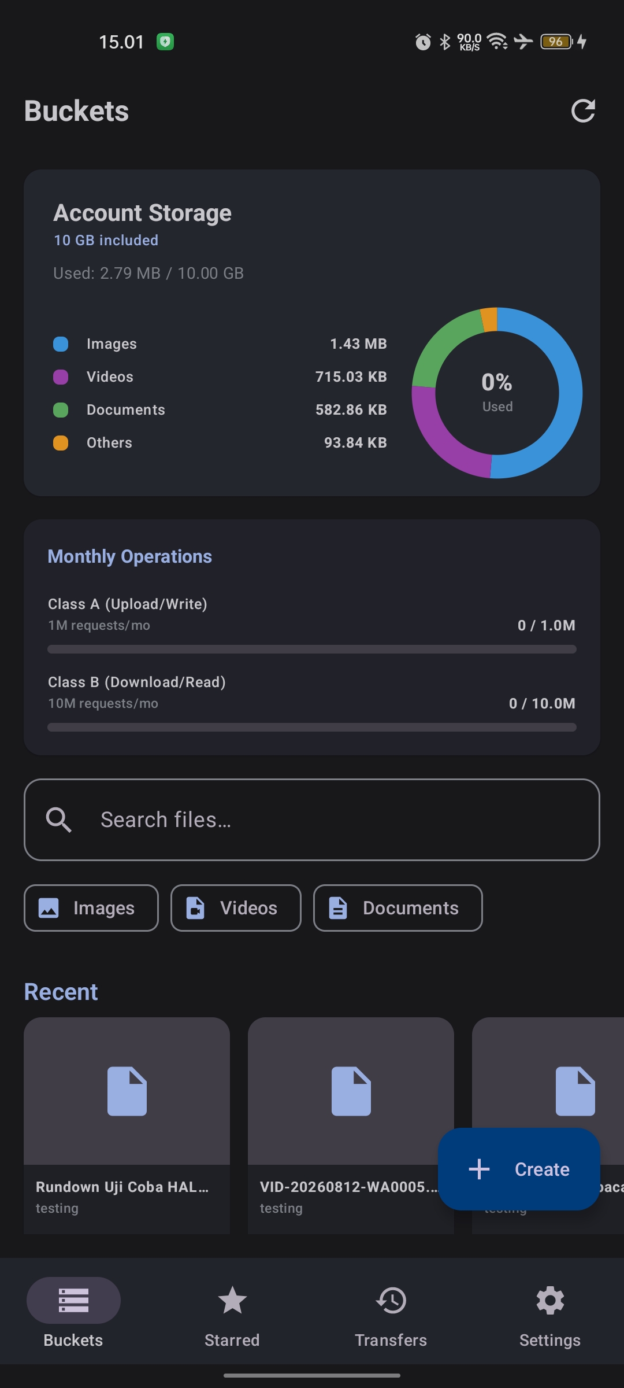Screen dimensions: 624x1388
Task: Open the Rundown Uji Coba HAL file card
Action: click(127, 1125)
